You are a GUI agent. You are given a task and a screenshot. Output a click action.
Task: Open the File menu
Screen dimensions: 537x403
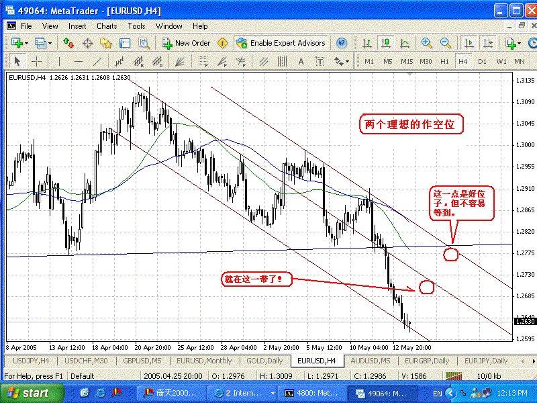pyautogui.click(x=26, y=26)
